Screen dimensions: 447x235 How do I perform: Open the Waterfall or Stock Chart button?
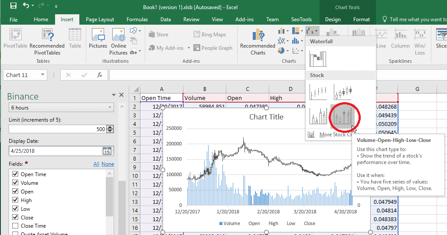[x=312, y=31]
